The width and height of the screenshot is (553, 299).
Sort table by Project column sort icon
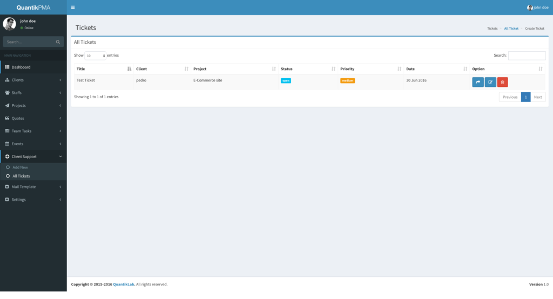(x=274, y=69)
